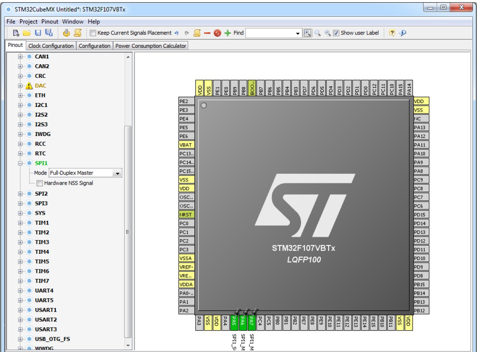
Task: Expand the I2C1 peripheral node
Action: coord(21,105)
